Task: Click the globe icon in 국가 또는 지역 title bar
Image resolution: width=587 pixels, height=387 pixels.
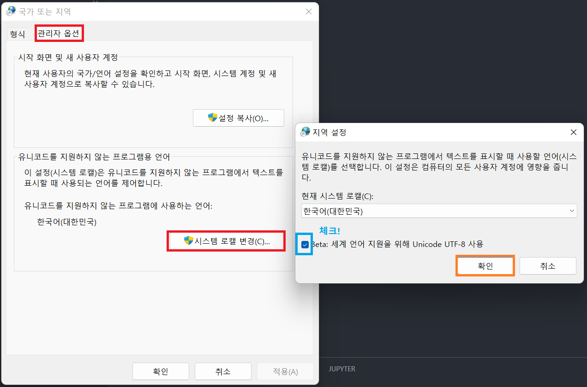Action: click(11, 12)
